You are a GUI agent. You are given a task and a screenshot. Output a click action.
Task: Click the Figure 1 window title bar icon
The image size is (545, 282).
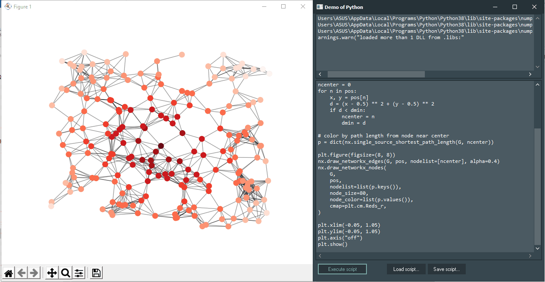click(7, 6)
